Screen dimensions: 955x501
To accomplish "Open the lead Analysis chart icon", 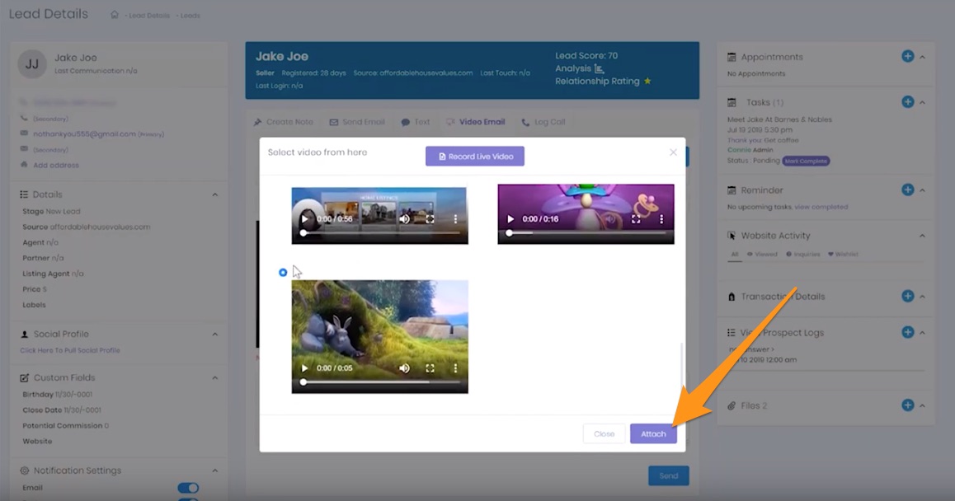I will pyautogui.click(x=600, y=68).
